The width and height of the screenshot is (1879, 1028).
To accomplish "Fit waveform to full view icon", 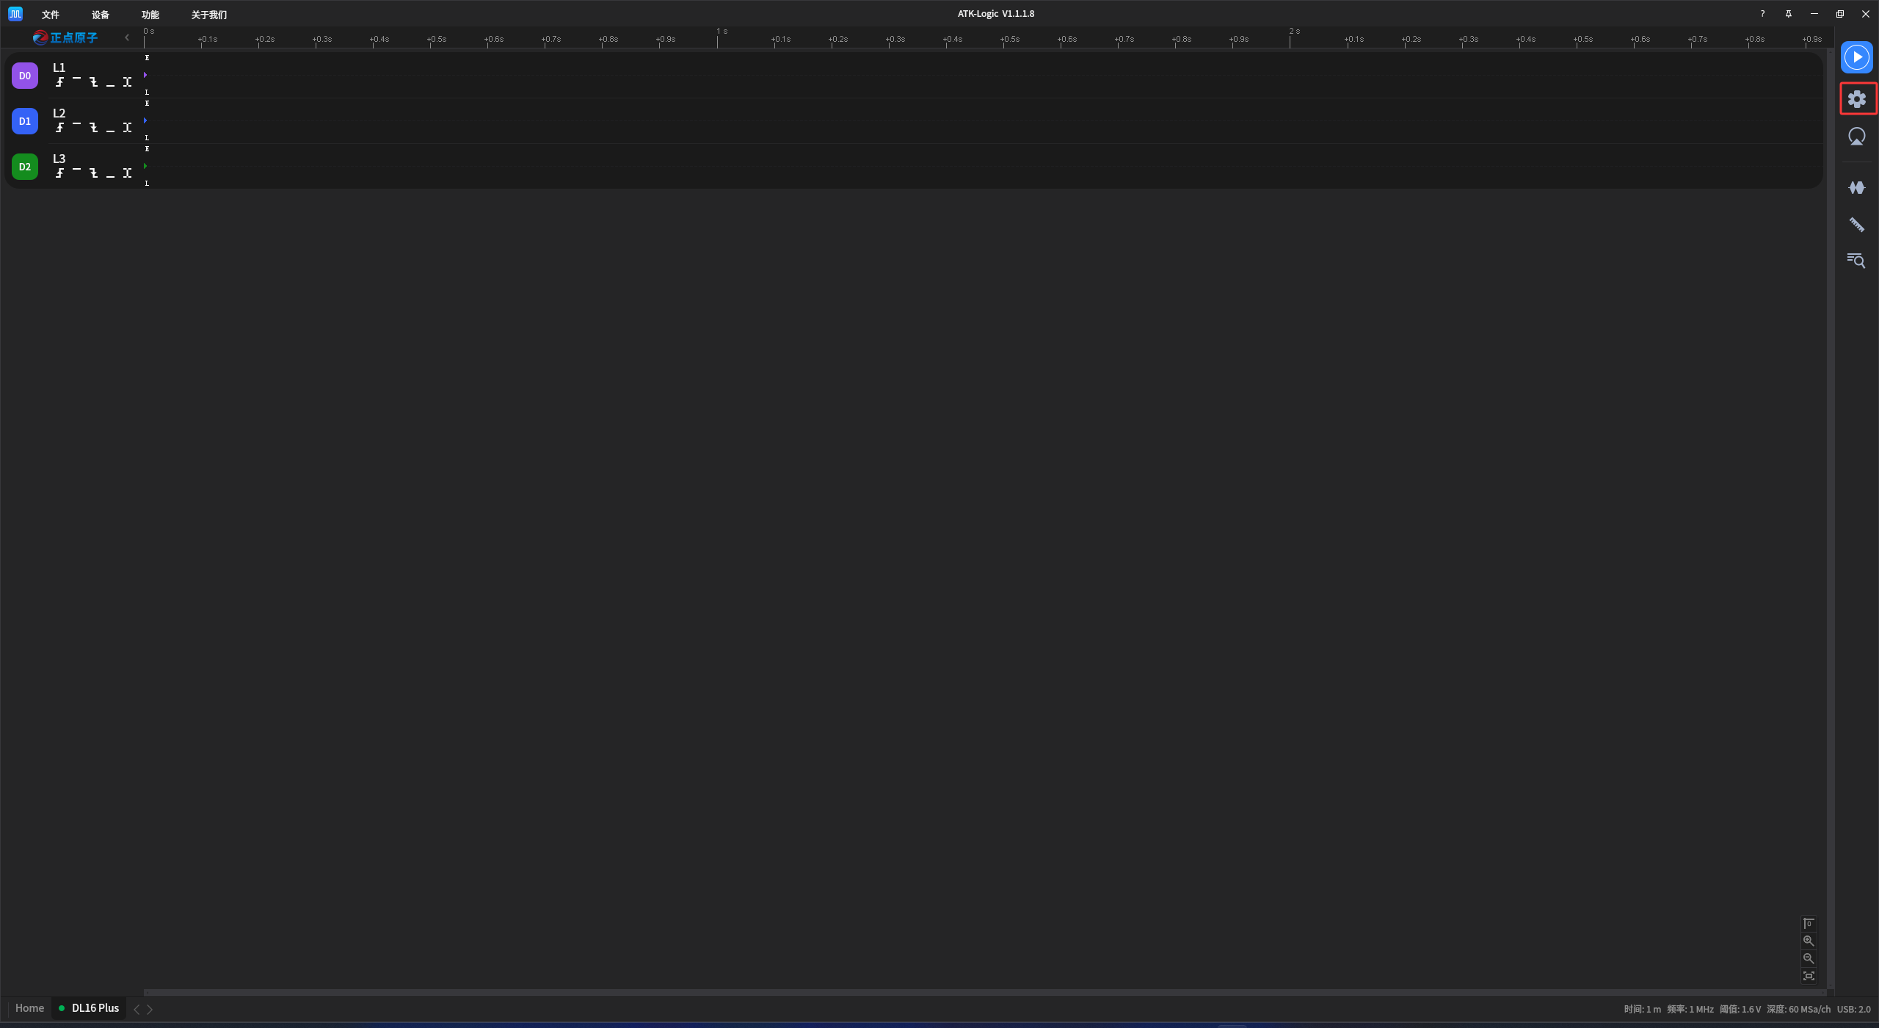I will coord(1809,977).
